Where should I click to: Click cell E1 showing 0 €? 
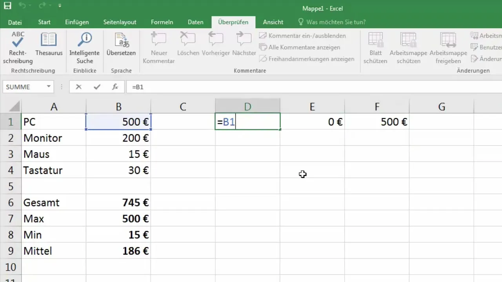pos(312,122)
